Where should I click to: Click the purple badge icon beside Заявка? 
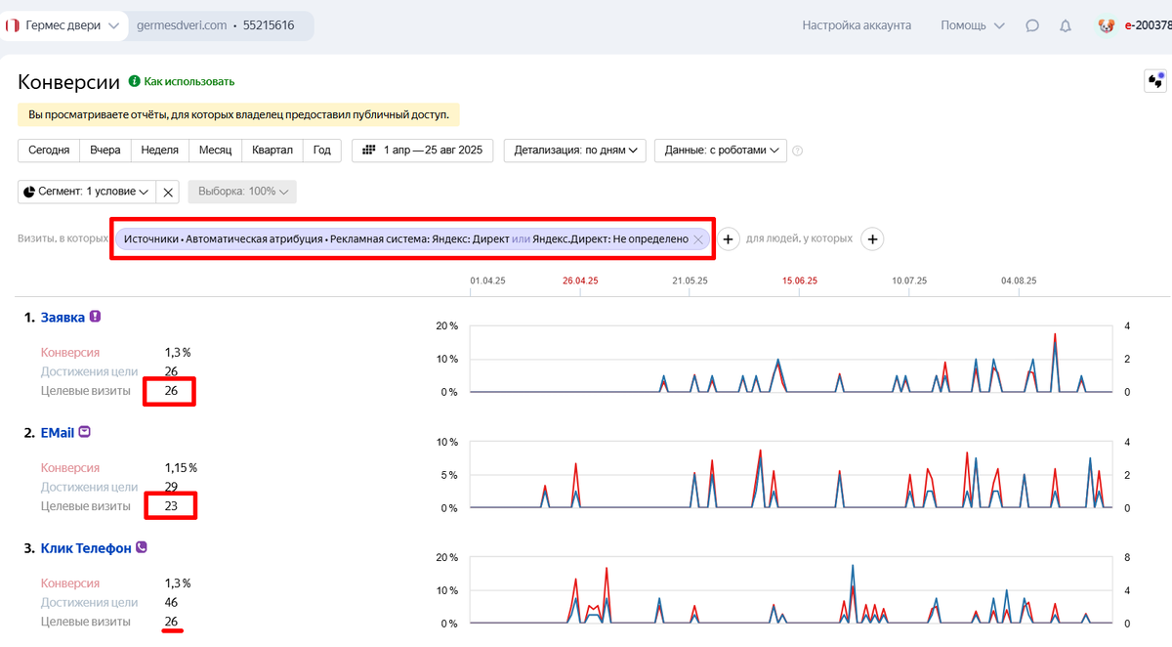click(x=95, y=317)
